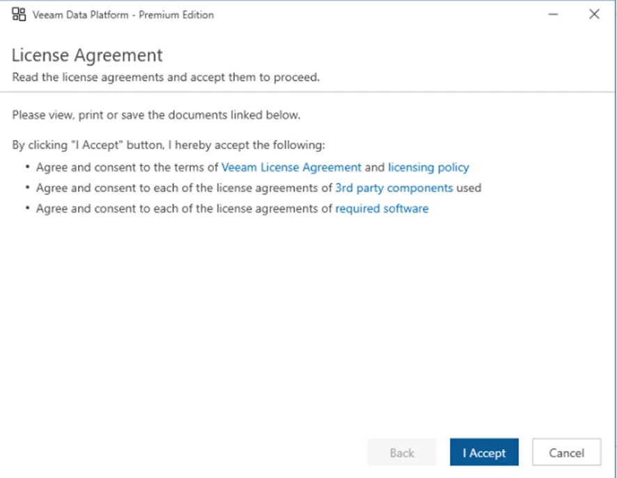Click the window title 'Veeam Data Platform - Premium Edition'
The image size is (617, 478).
(x=123, y=15)
